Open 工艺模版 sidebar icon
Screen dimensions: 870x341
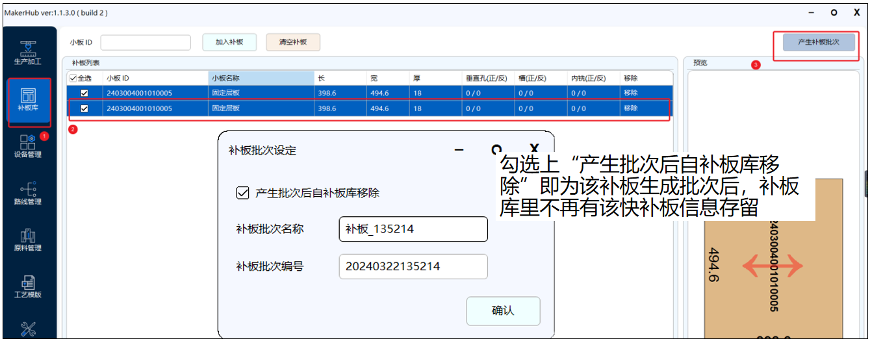(28, 286)
